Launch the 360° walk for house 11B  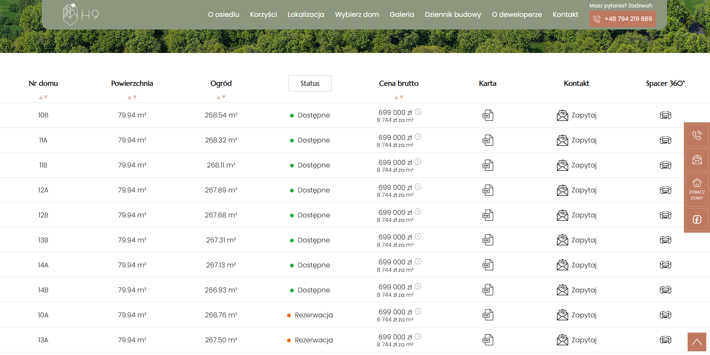point(665,165)
